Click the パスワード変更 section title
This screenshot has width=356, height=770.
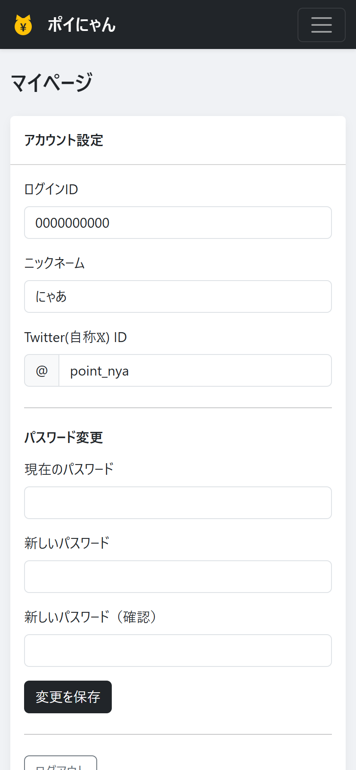click(64, 437)
